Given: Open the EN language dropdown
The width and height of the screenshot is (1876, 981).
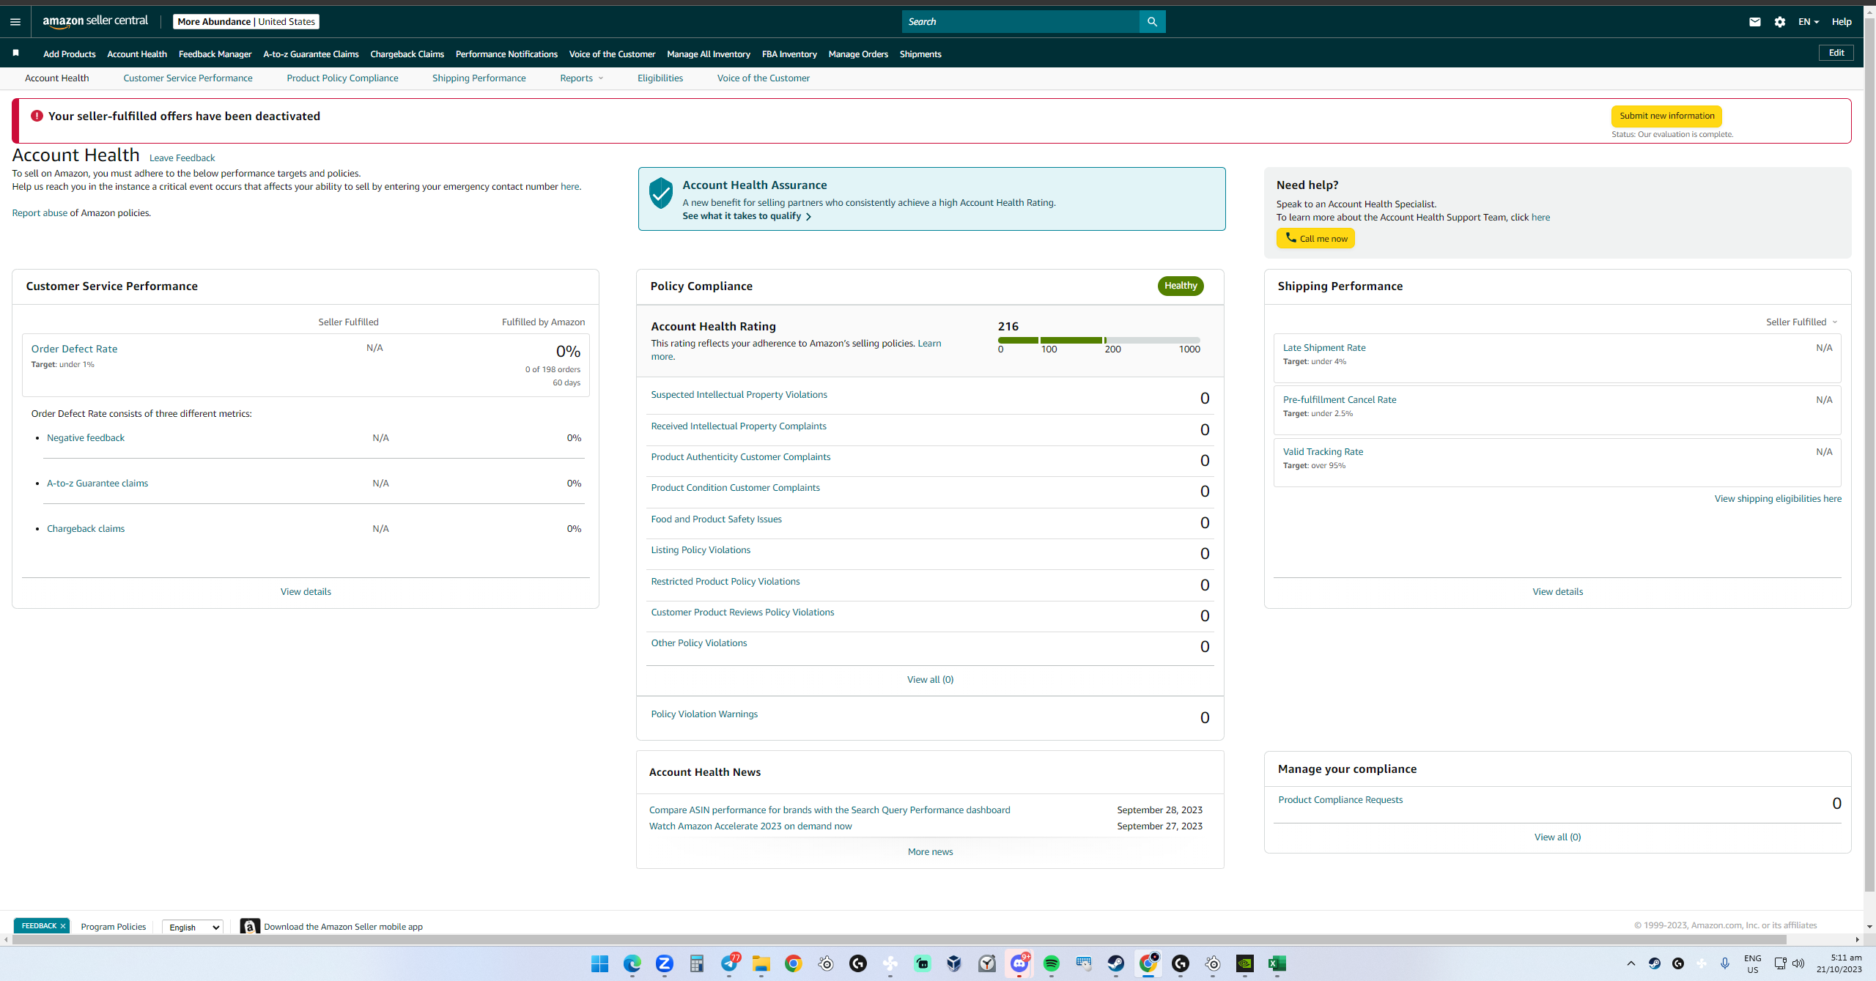Looking at the screenshot, I should pyautogui.click(x=1809, y=22).
